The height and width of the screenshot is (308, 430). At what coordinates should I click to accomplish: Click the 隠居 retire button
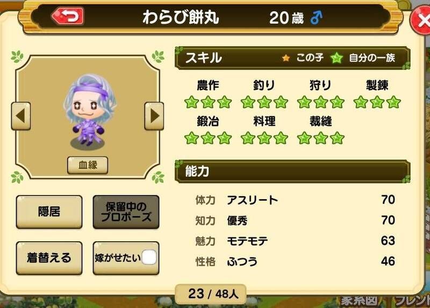[49, 212]
